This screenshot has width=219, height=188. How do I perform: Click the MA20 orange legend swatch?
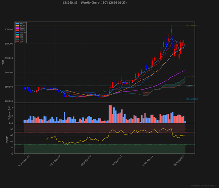18,26
